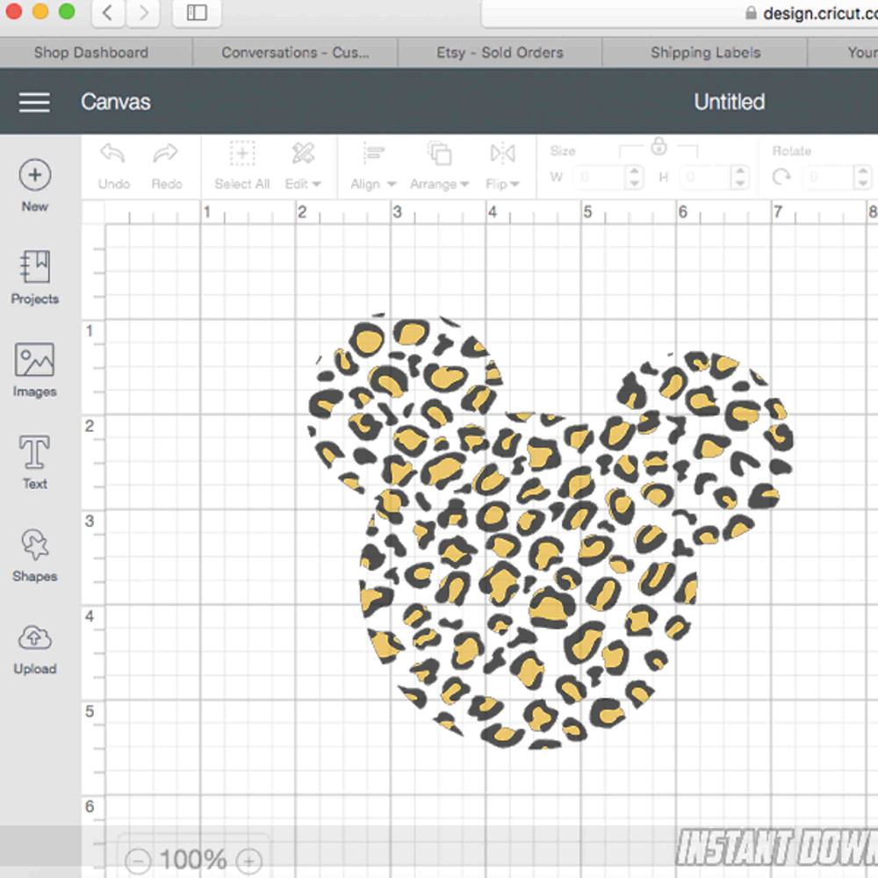
Task: Toggle the aspect ratio lock in Size
Action: (x=658, y=147)
